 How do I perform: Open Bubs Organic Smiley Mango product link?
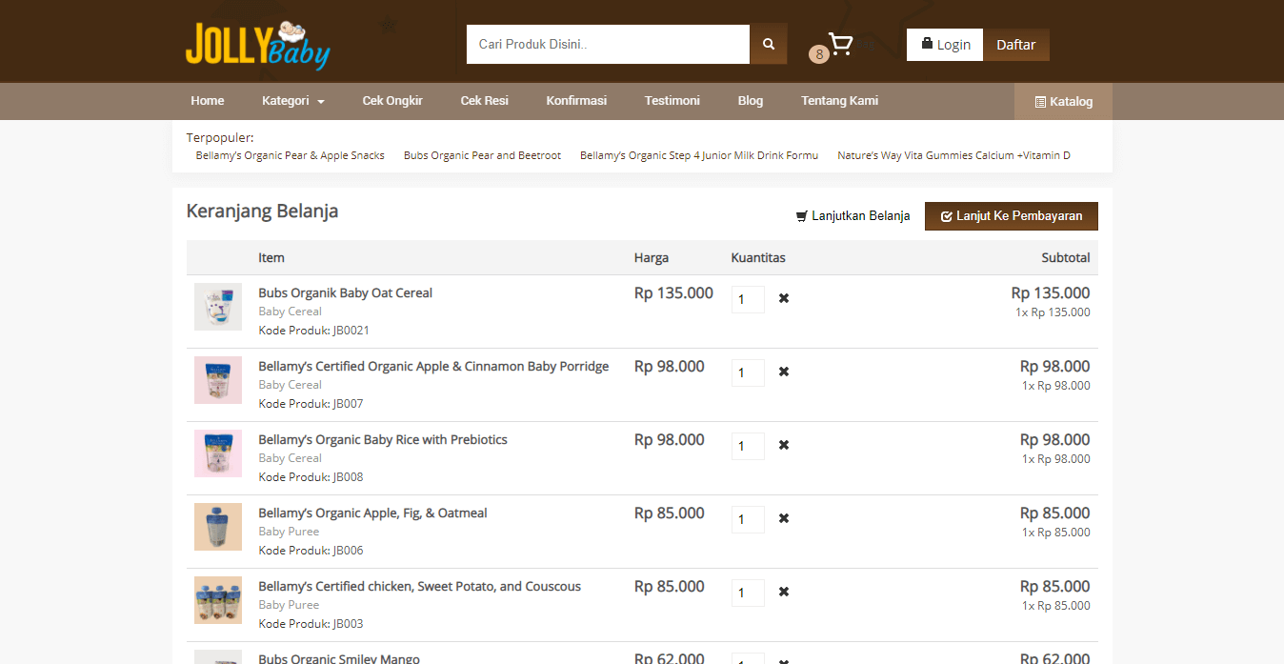[x=338, y=658]
